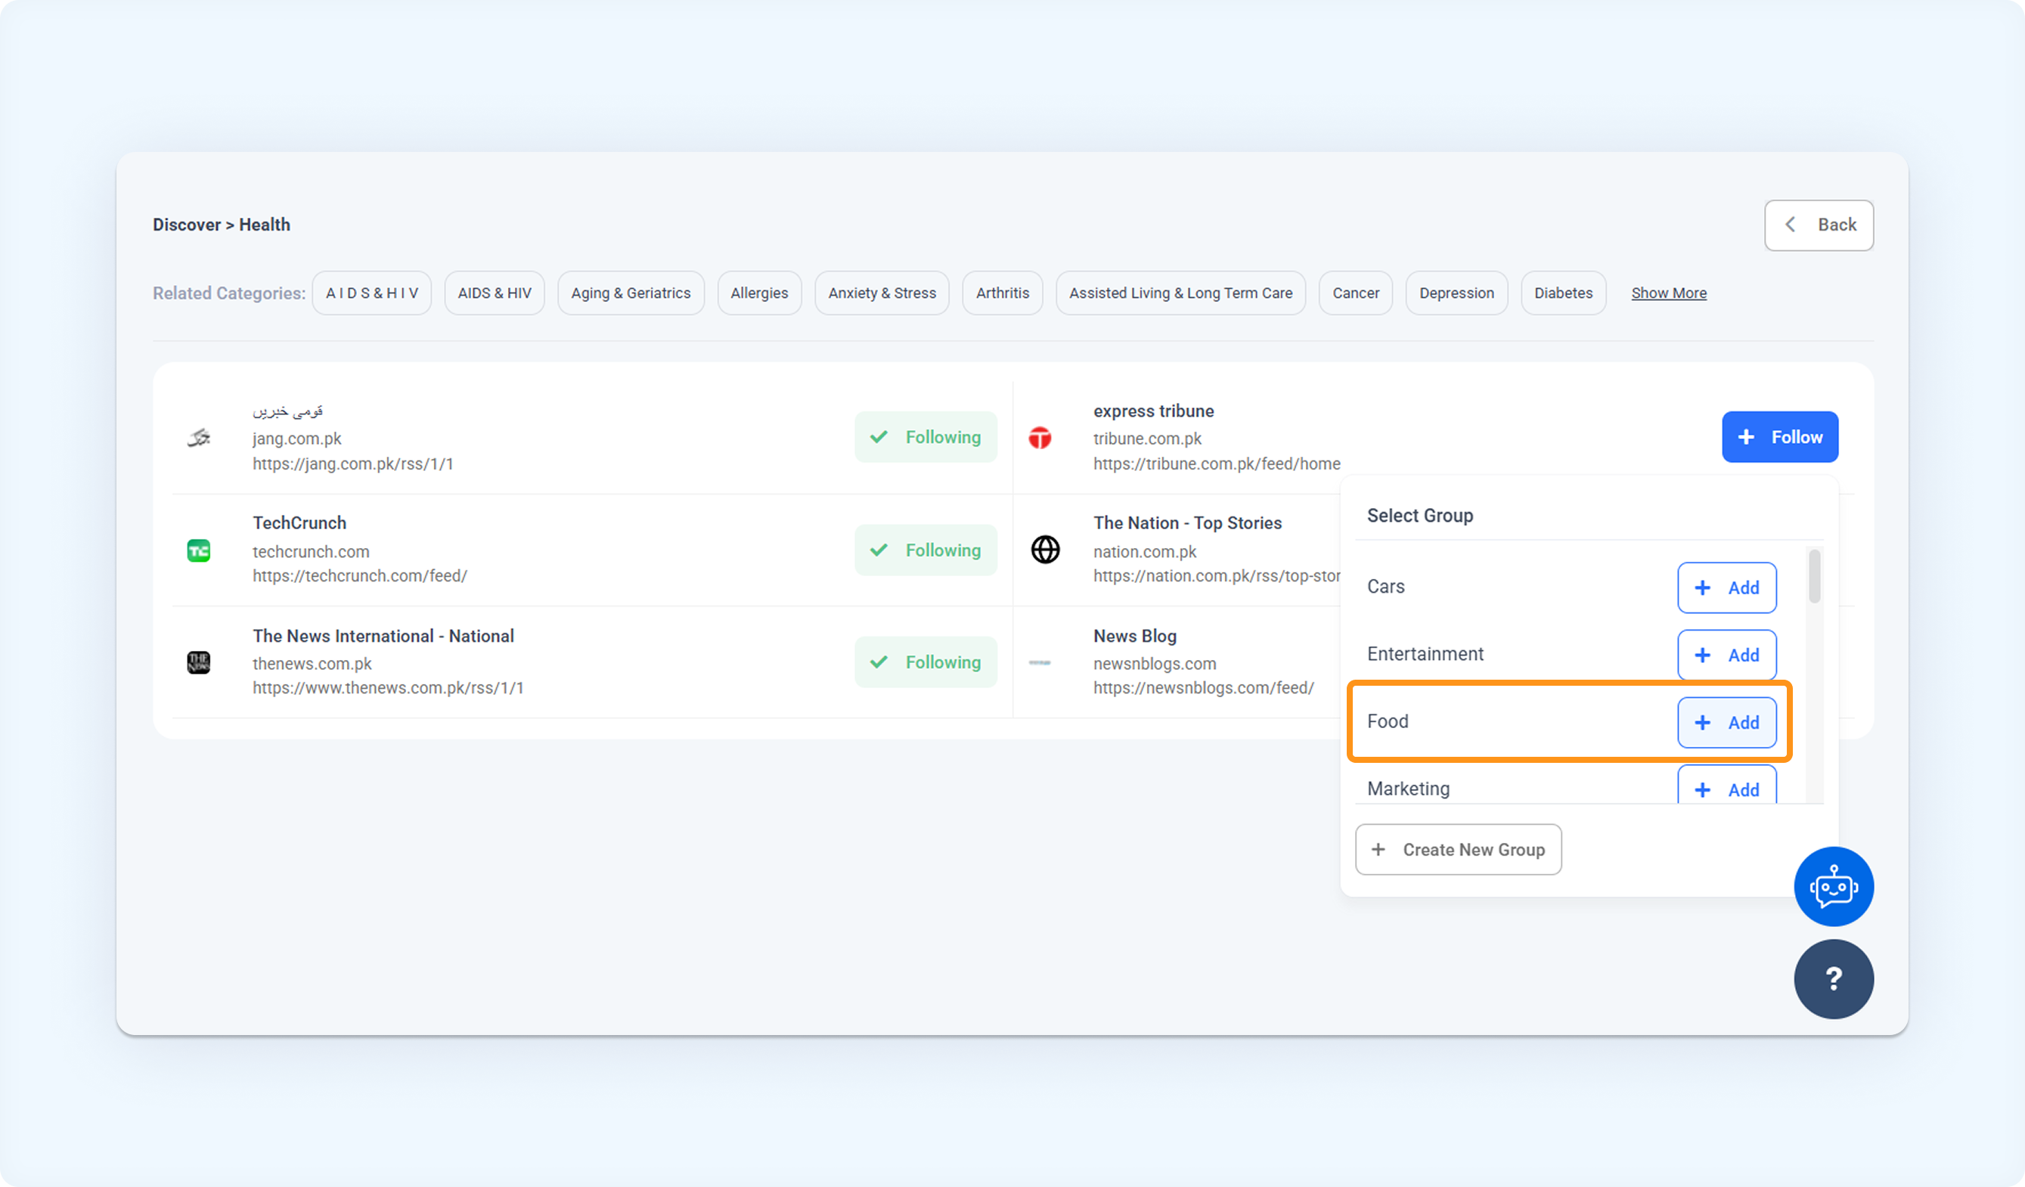Click The News International logo icon

coord(198,662)
